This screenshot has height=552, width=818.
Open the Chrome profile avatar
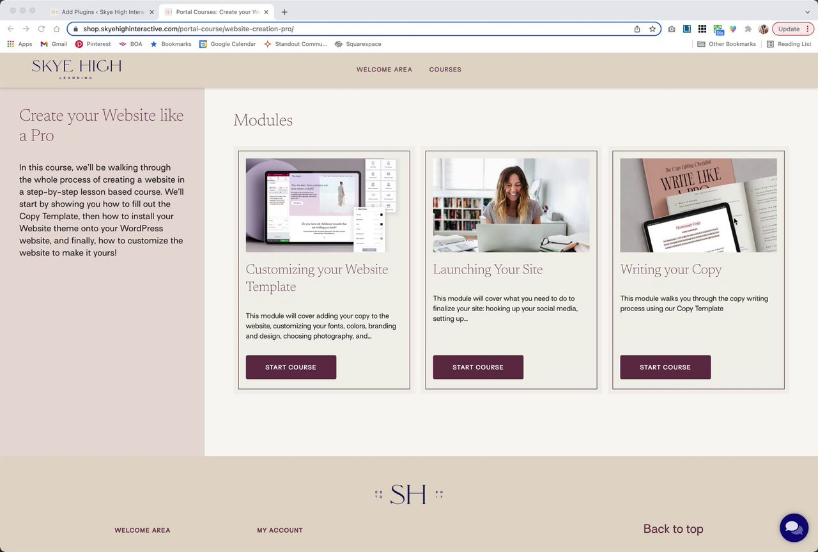tap(763, 29)
